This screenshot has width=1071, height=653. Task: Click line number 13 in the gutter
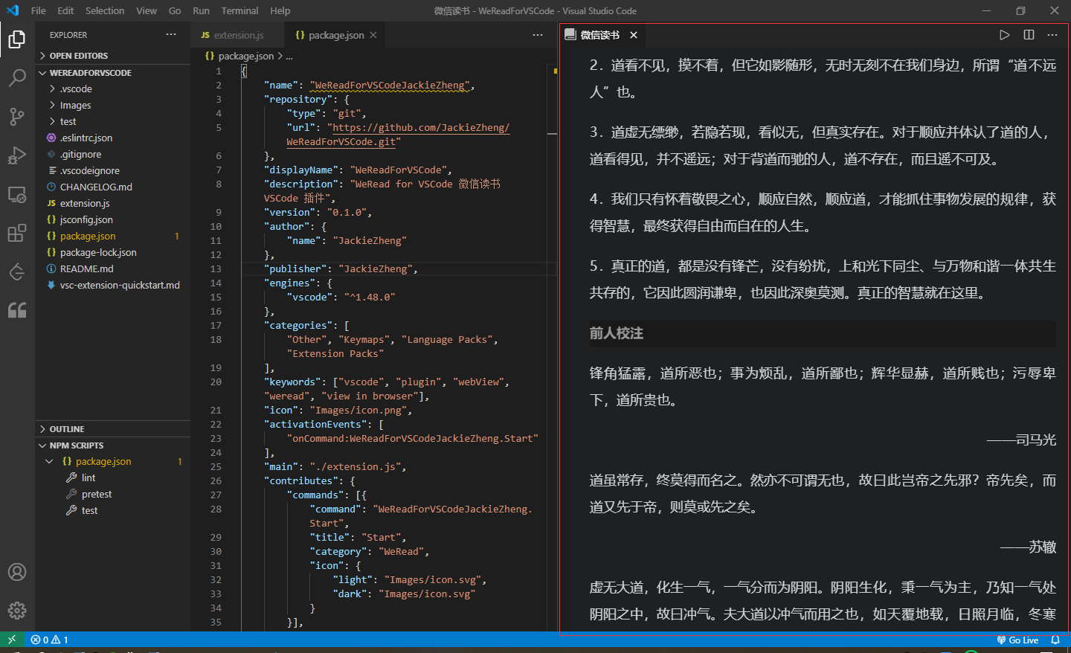(216, 268)
